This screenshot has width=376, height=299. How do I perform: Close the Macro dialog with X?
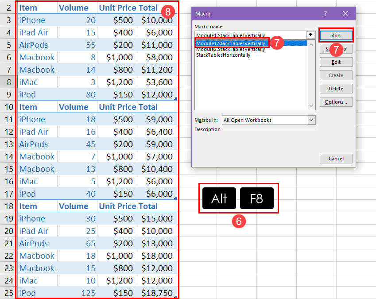(345, 13)
